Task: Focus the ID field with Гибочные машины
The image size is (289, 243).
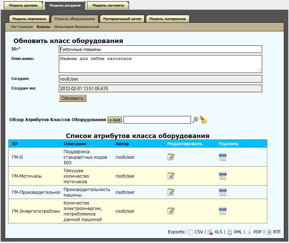Action: coord(160,49)
